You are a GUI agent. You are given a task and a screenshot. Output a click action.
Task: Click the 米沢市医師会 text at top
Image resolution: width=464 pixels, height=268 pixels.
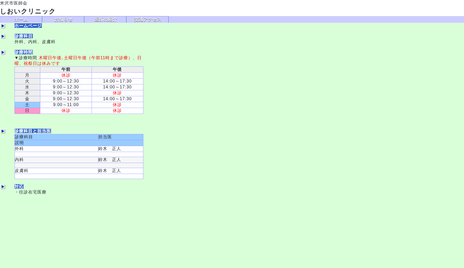[13, 3]
